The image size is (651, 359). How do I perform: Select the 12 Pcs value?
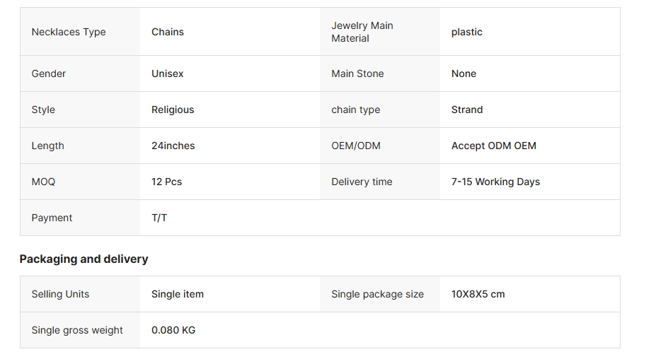click(x=166, y=182)
